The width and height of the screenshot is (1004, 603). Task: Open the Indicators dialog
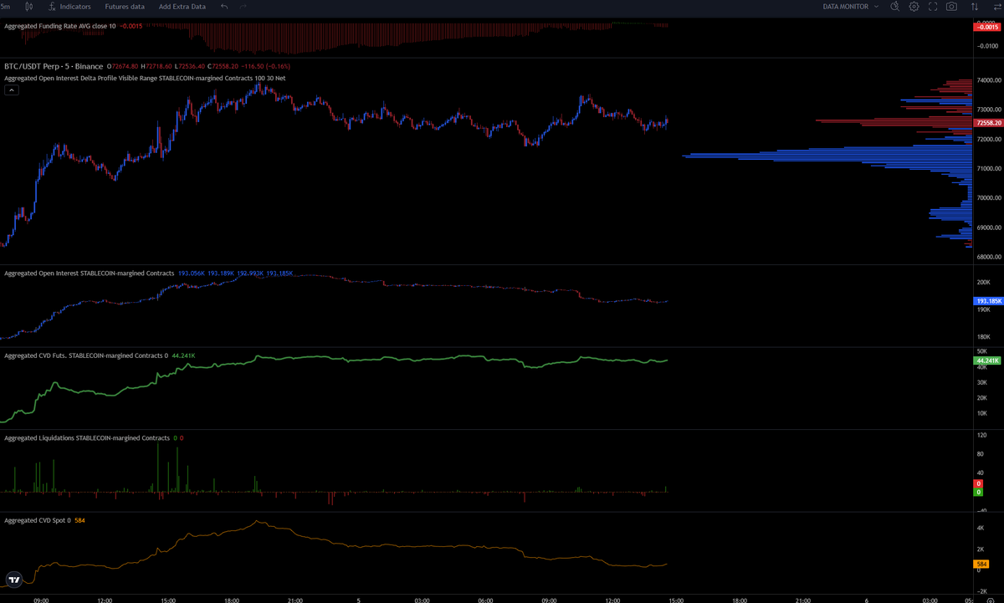click(x=69, y=6)
